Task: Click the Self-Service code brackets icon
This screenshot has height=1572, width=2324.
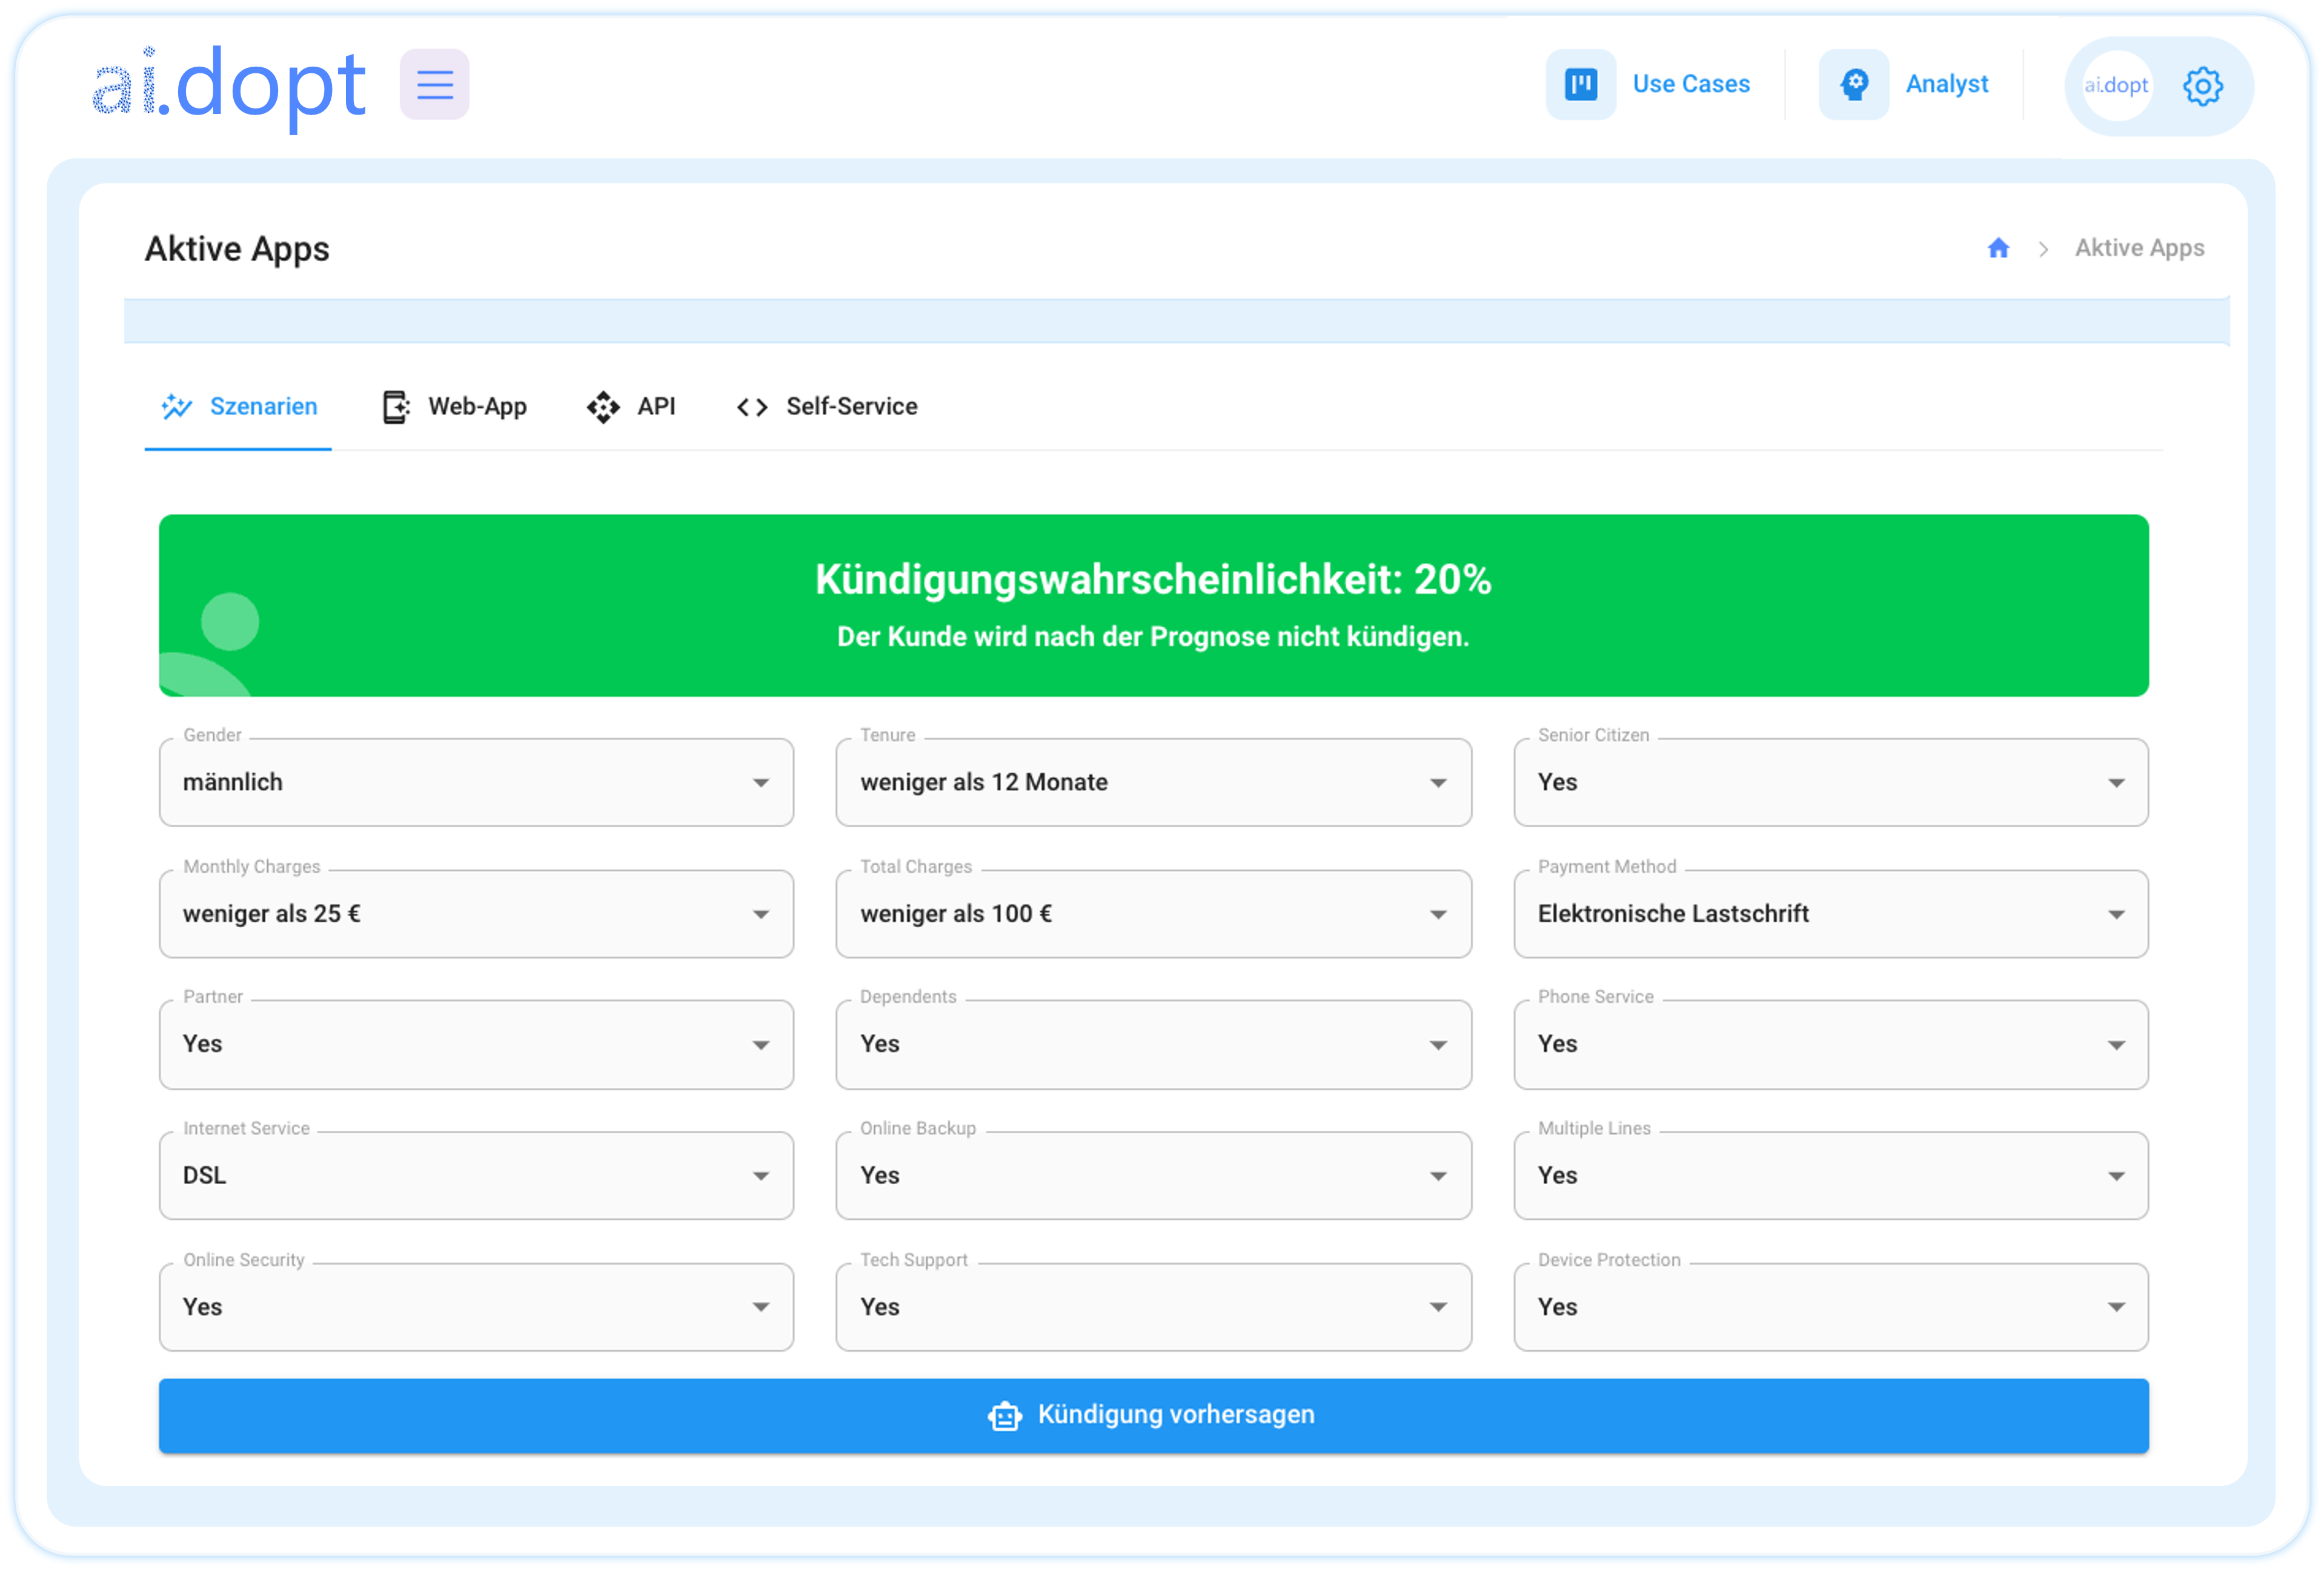Action: (x=752, y=407)
